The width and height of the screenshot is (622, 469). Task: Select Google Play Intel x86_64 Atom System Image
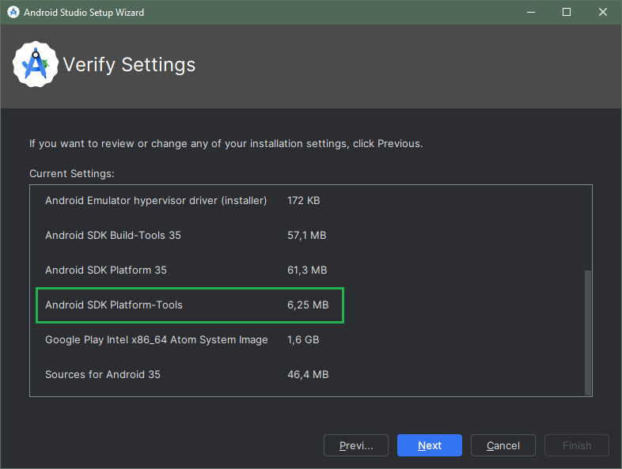click(157, 340)
